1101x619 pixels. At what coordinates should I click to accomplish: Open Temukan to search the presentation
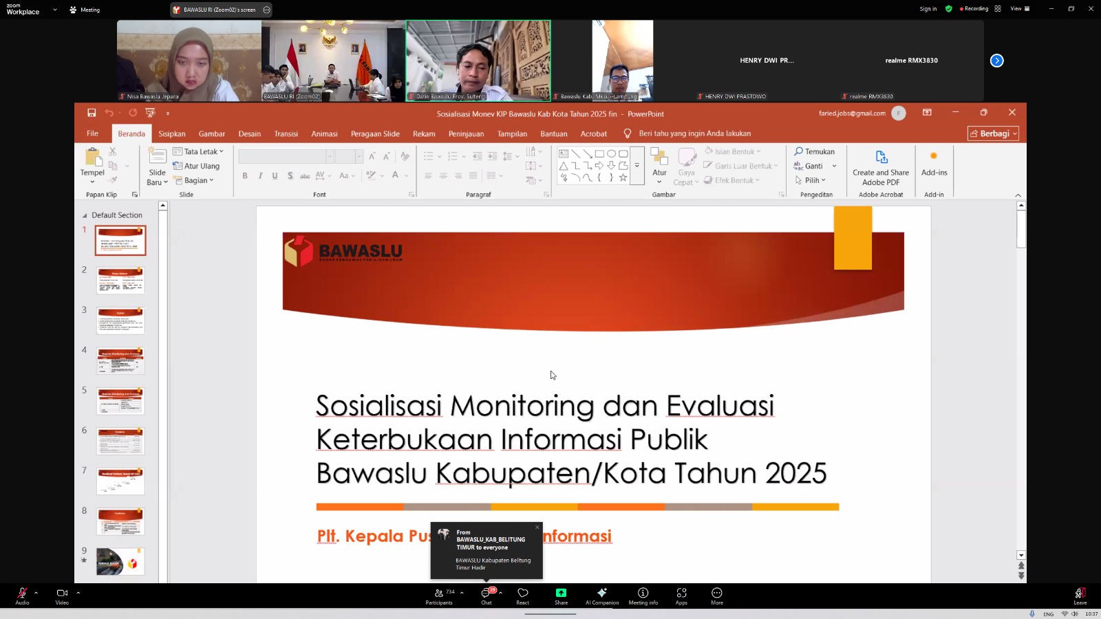coord(814,151)
